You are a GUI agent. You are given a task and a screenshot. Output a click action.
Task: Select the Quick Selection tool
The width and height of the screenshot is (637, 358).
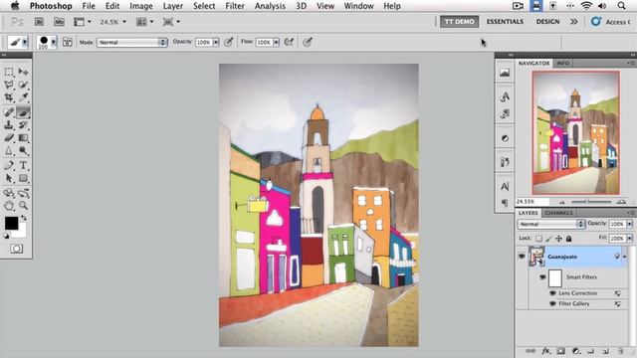23,85
